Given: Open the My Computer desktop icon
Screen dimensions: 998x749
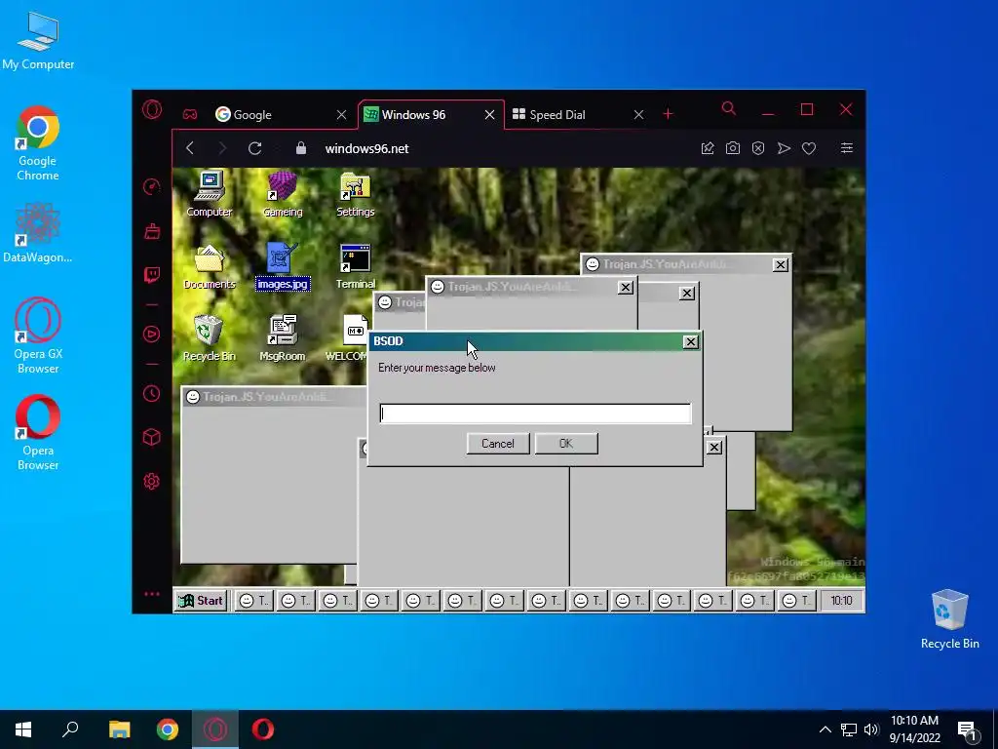Looking at the screenshot, I should coord(38,41).
